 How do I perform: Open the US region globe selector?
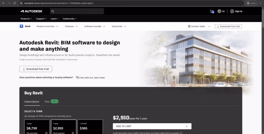221,11
